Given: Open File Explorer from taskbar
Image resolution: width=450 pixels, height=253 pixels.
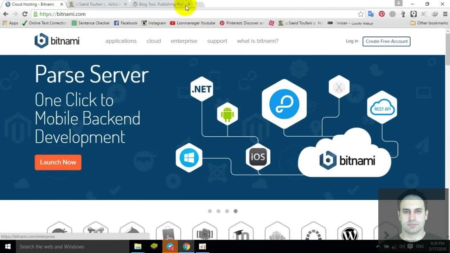Looking at the screenshot, I should 138,246.
